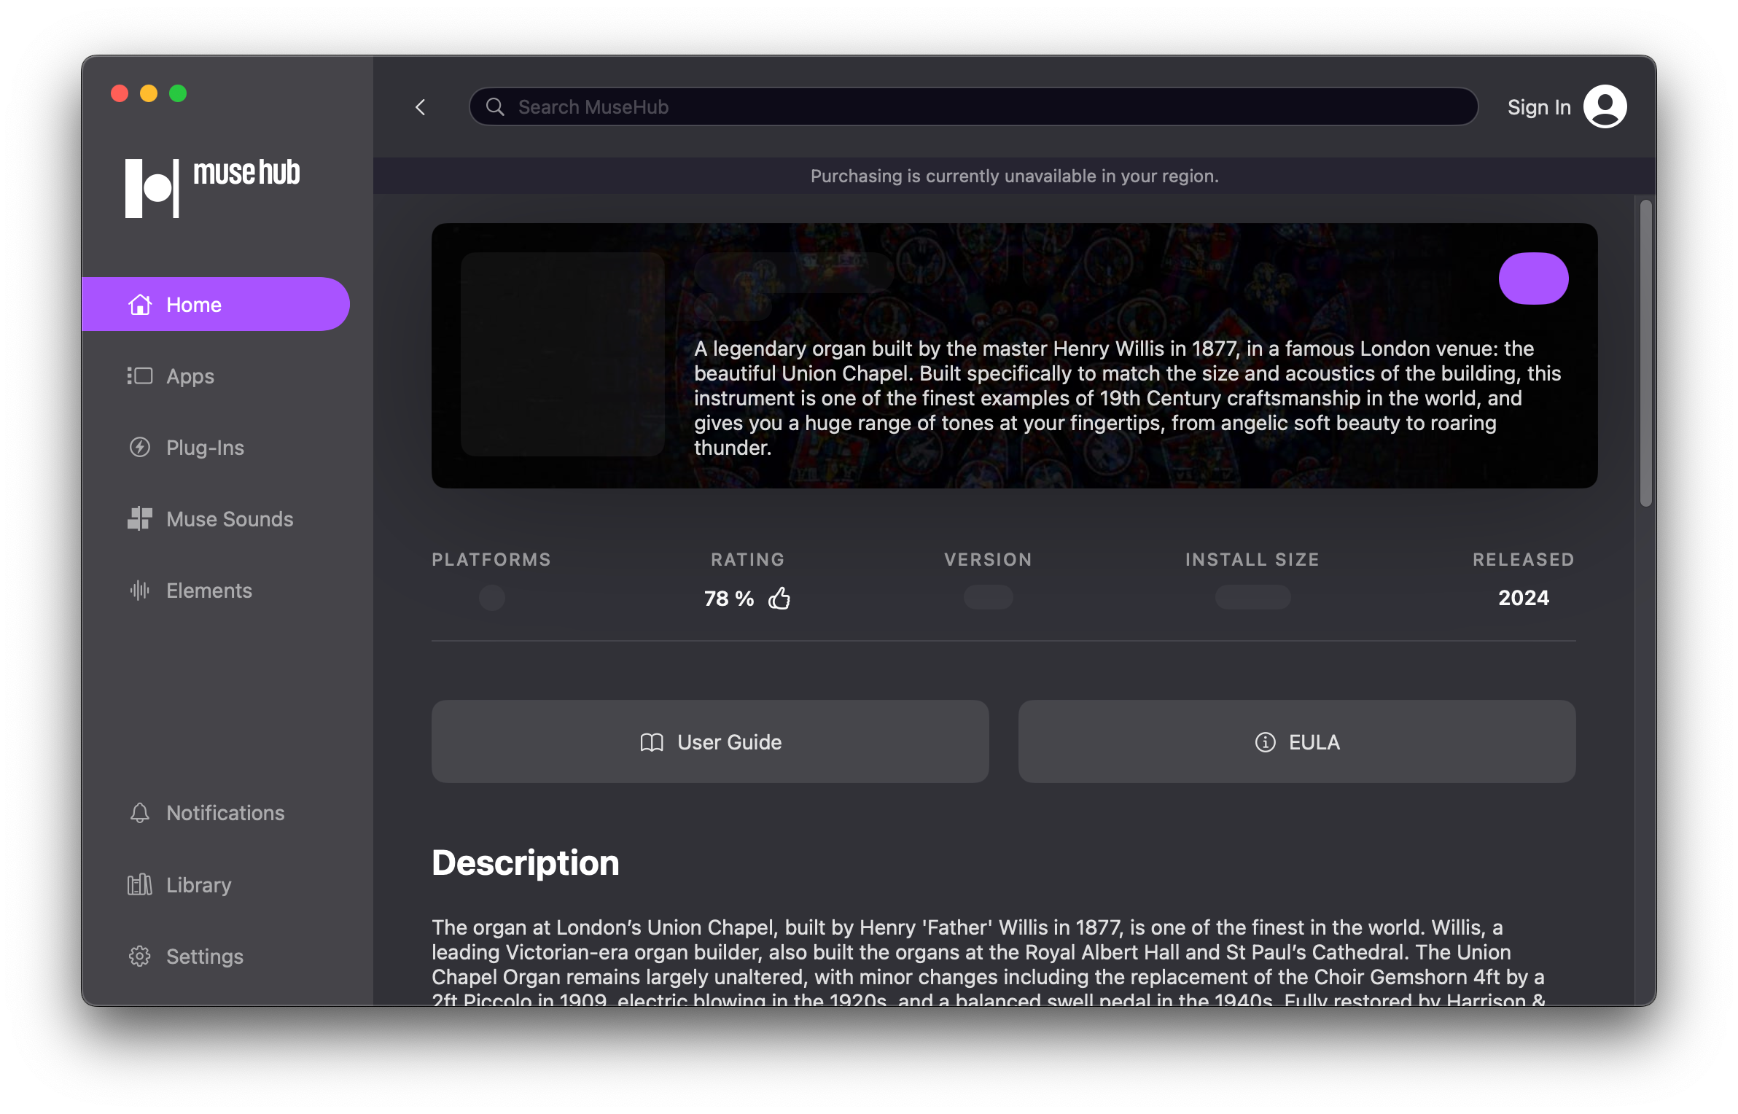Click the magnifier icon in search bar
Viewport: 1738px width, 1114px height.
[495, 107]
